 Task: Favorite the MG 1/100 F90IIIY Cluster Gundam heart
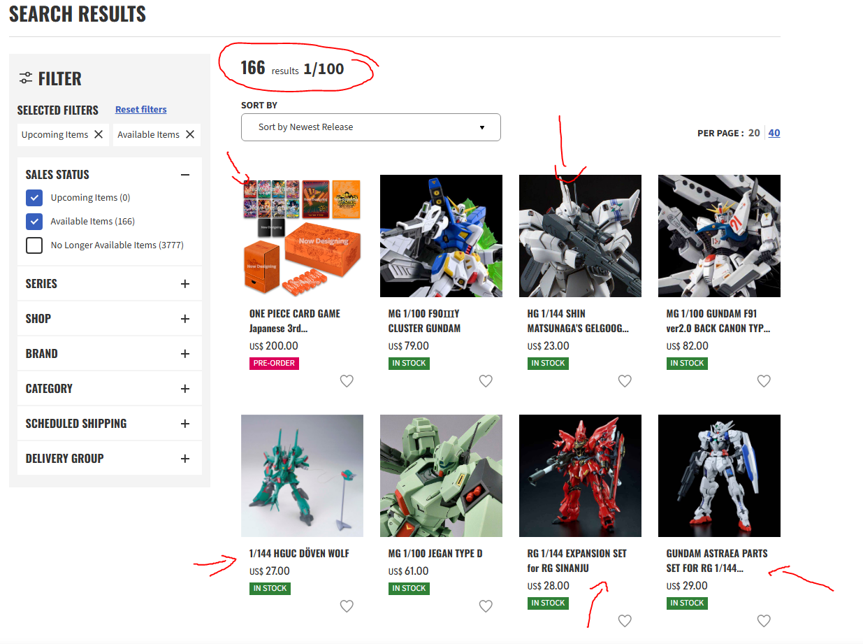(x=486, y=381)
